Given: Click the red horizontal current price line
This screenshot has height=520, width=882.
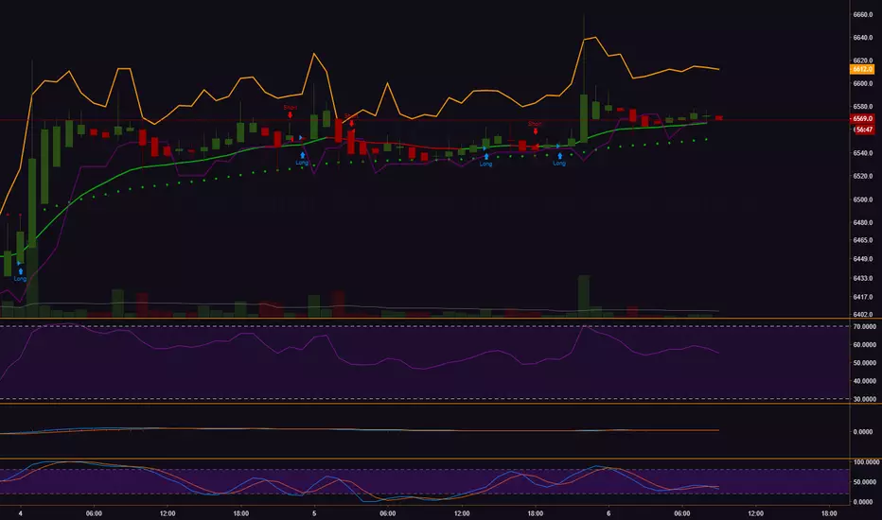Looking at the screenshot, I should click(x=425, y=120).
